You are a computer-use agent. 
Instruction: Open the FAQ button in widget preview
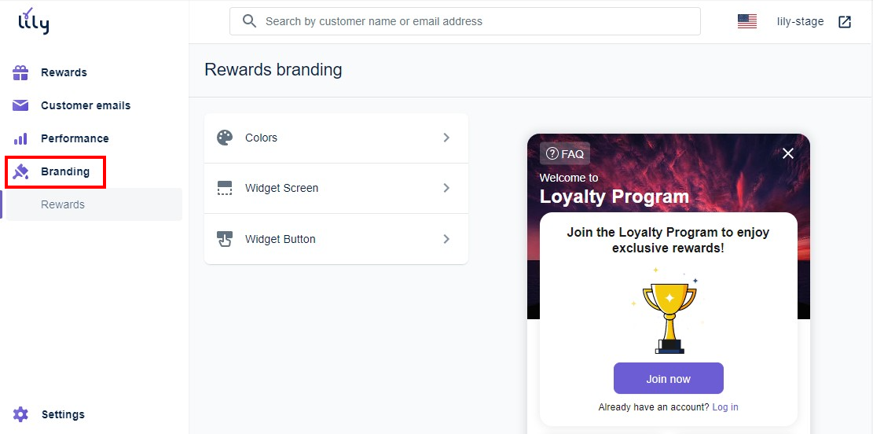point(565,154)
